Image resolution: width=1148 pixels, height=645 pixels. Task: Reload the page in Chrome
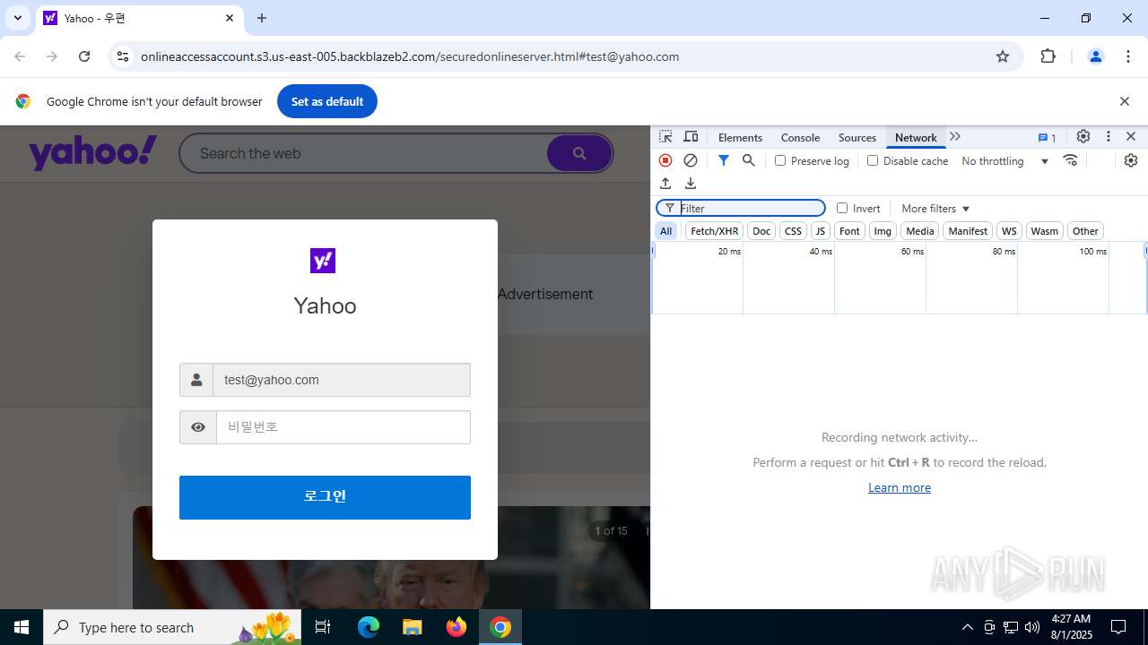[84, 56]
